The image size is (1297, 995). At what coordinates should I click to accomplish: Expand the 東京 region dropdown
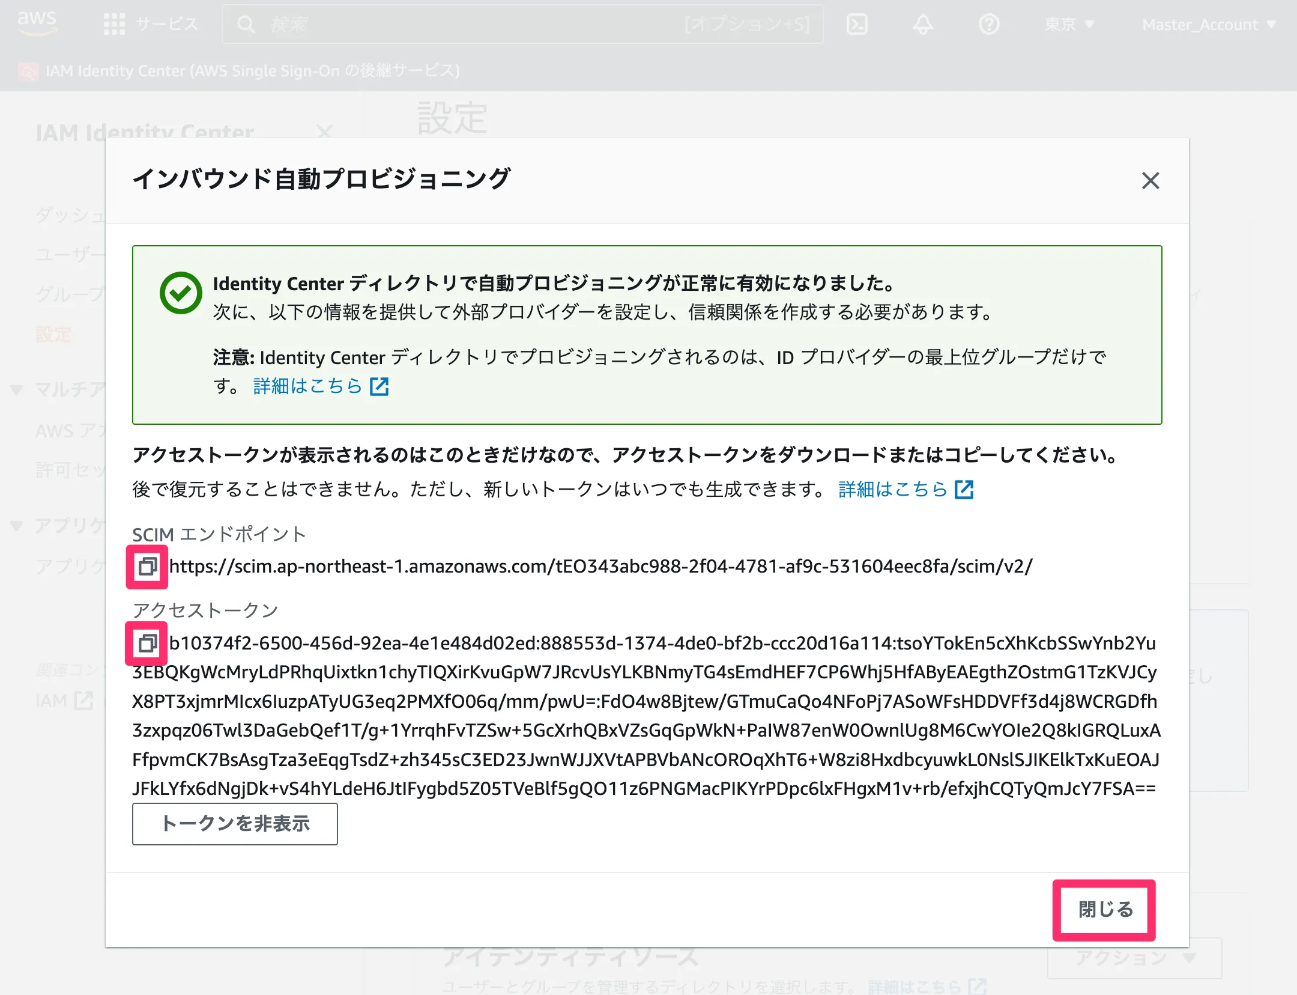1069,25
